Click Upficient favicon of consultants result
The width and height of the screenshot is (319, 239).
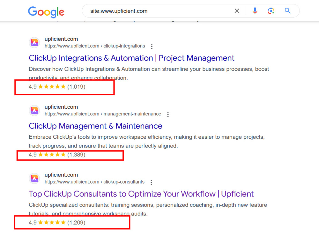pos(34,178)
